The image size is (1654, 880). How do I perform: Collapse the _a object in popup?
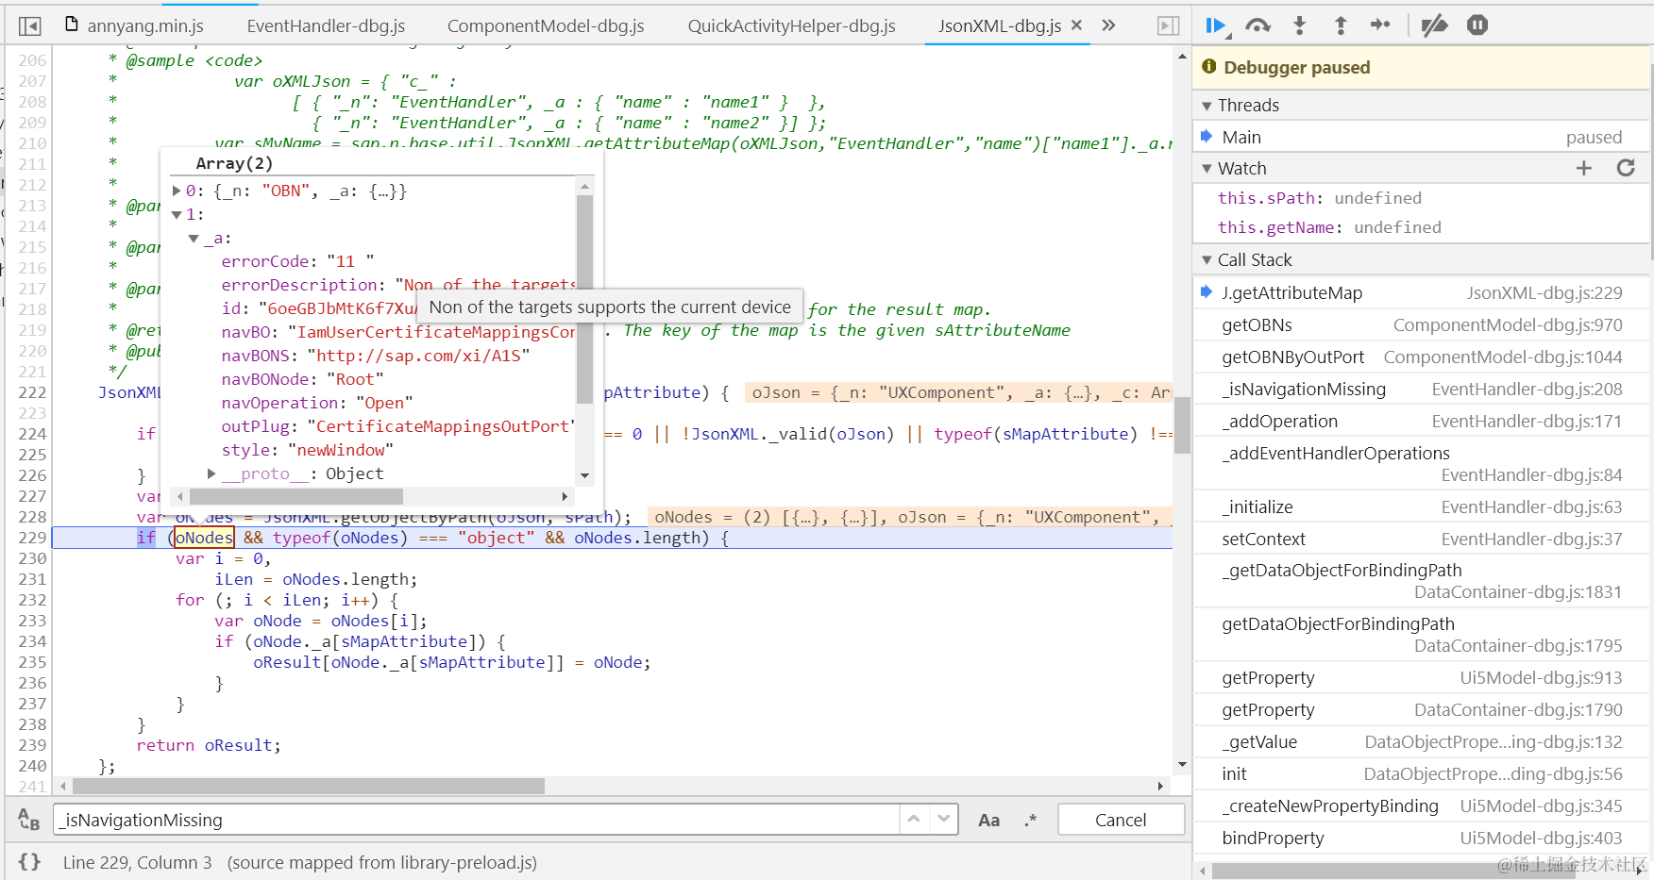pos(194,239)
